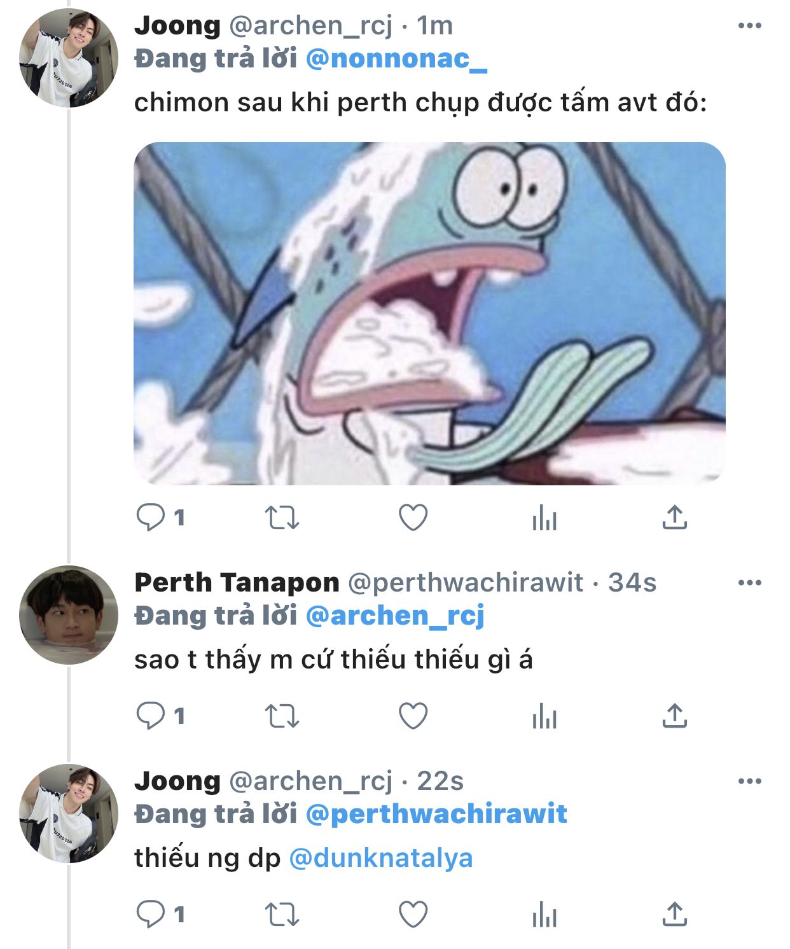This screenshot has height=949, width=790.
Task: View analytics for Perth Tanapon's reply
Action: pos(544,716)
